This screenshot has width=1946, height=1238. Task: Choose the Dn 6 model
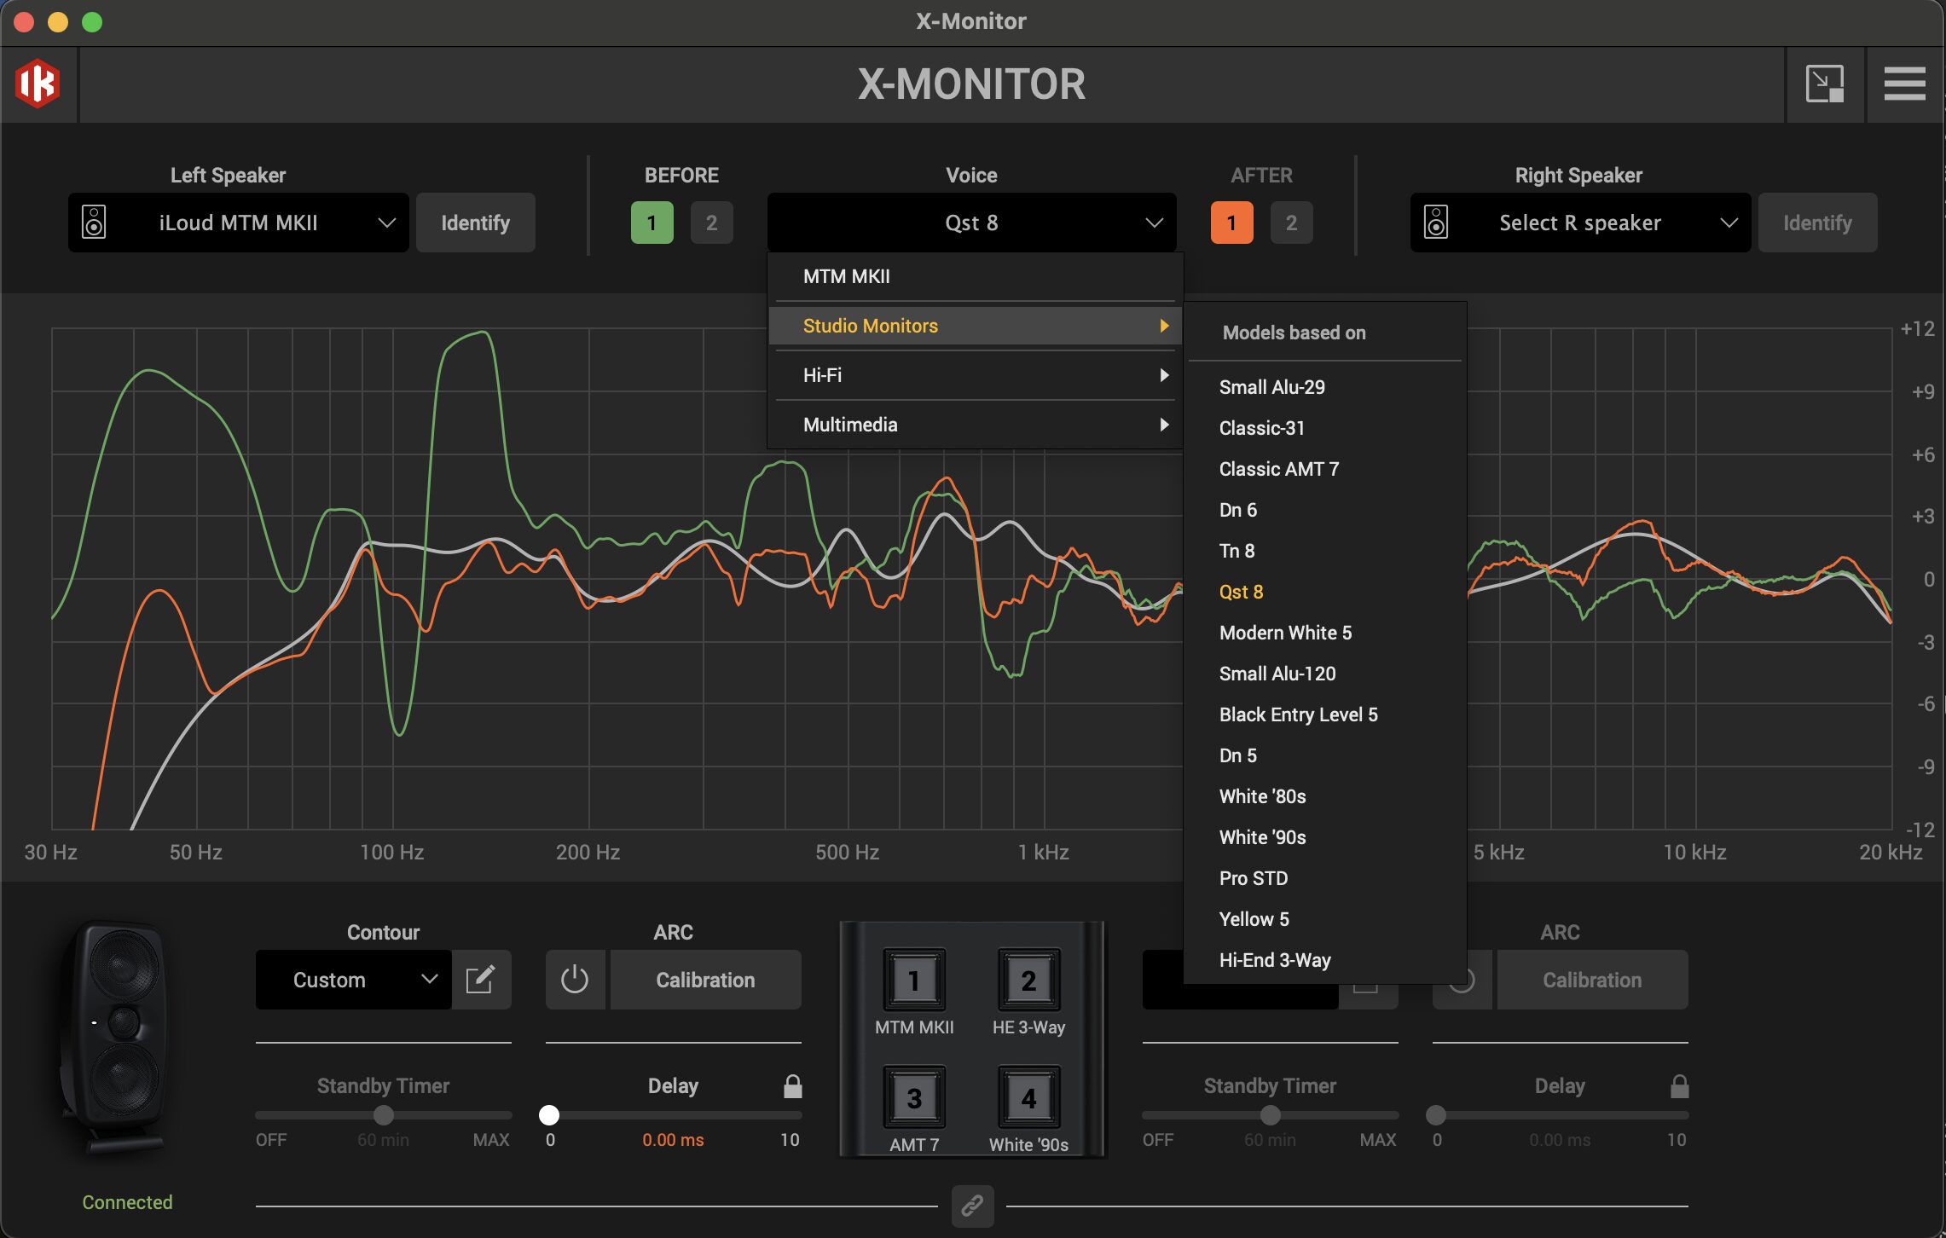1325,510
